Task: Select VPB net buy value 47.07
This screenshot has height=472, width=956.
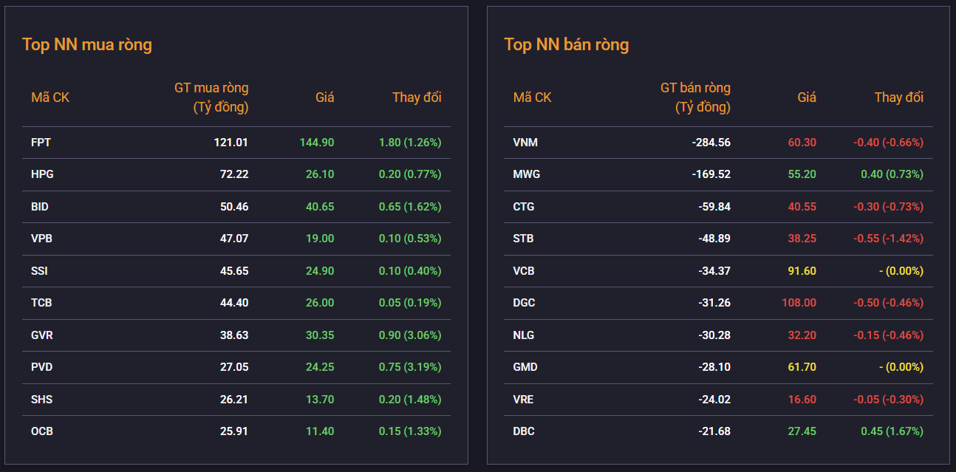Action: (234, 239)
